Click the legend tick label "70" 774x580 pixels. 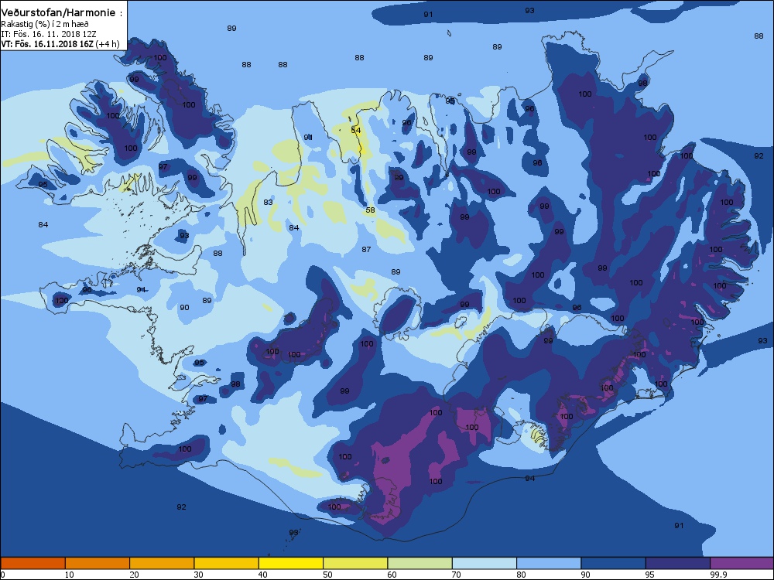click(x=457, y=574)
